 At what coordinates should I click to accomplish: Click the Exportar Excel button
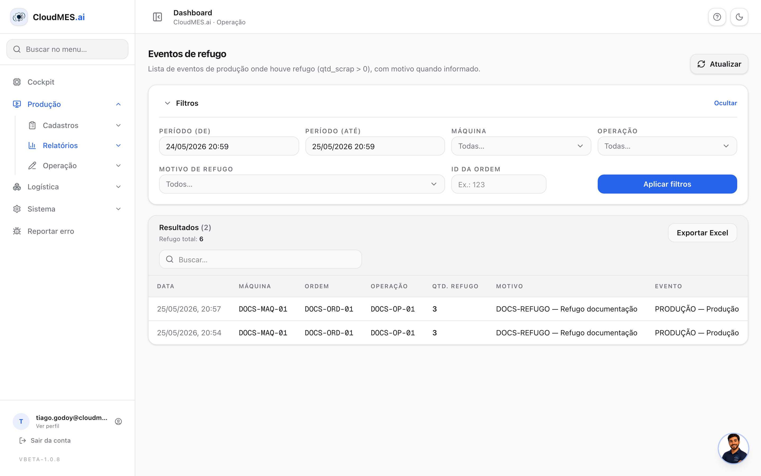pyautogui.click(x=702, y=233)
